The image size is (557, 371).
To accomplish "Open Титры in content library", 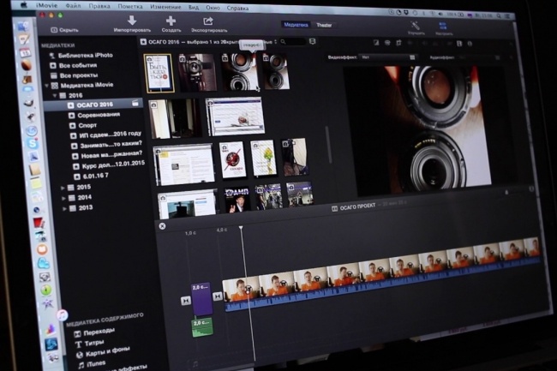I will tap(94, 343).
